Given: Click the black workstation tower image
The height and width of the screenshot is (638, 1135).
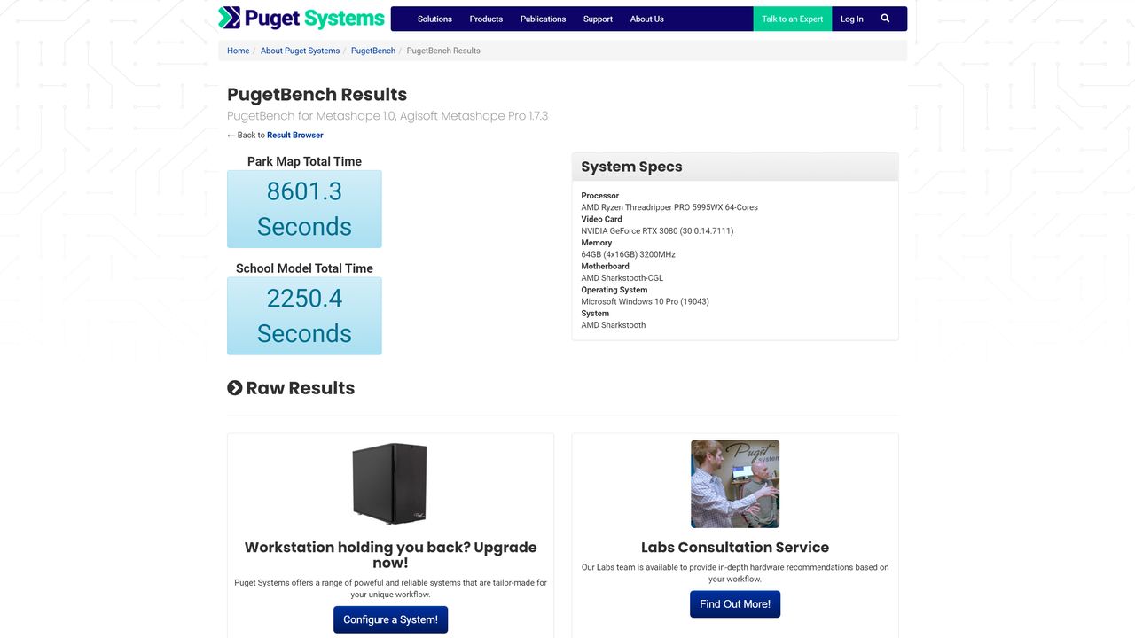Looking at the screenshot, I should click(x=390, y=484).
